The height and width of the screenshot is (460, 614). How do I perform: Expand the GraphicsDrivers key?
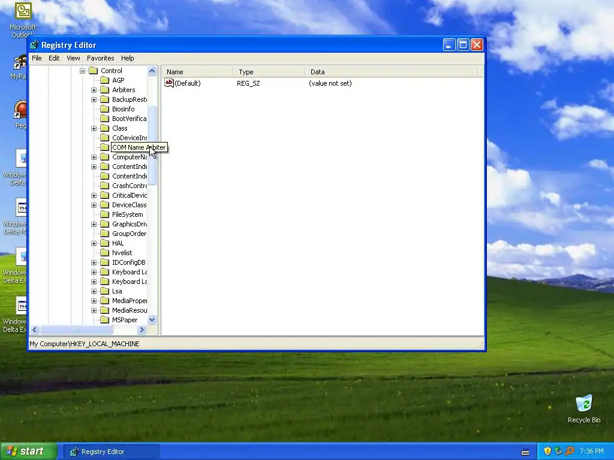pos(94,224)
